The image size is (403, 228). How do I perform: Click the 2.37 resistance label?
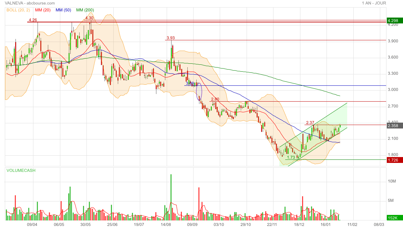(x=310, y=123)
